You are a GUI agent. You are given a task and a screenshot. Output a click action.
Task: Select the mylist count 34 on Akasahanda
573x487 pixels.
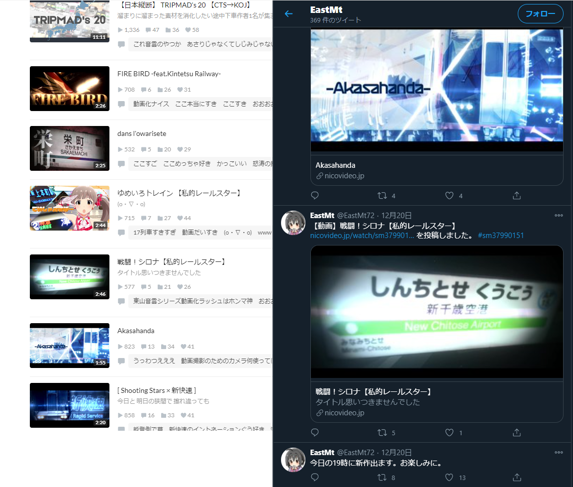click(x=168, y=347)
